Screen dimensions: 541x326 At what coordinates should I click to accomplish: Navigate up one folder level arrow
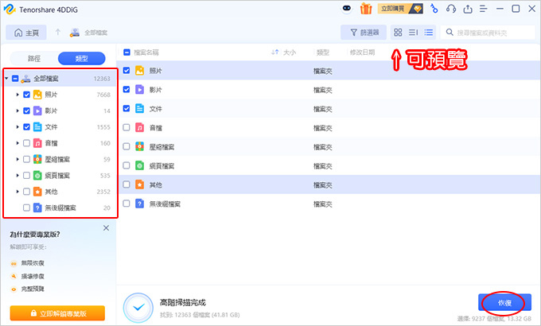pos(58,32)
